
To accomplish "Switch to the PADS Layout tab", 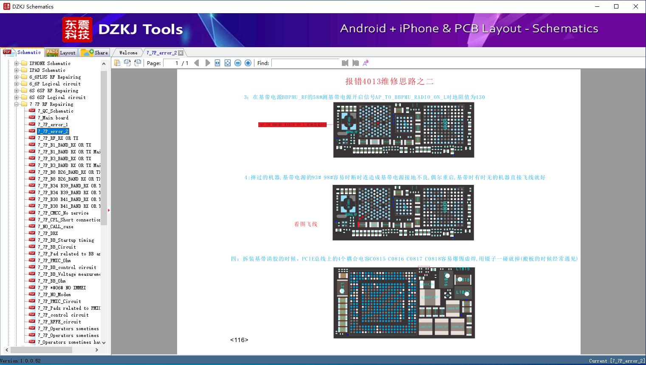I will [x=61, y=53].
